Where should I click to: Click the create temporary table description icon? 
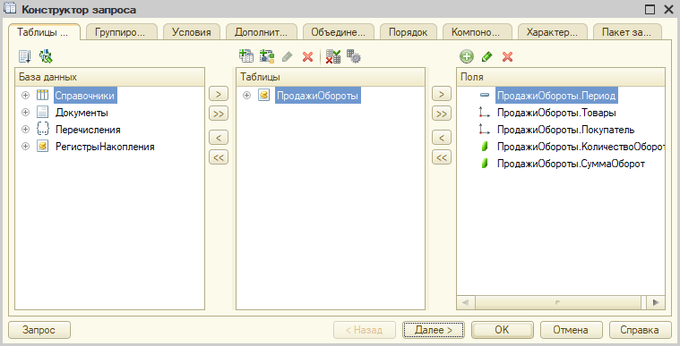tap(267, 56)
